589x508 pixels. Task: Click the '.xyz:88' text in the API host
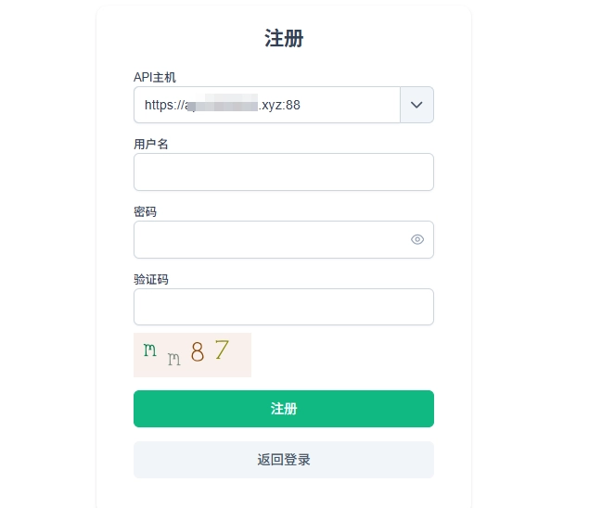279,105
